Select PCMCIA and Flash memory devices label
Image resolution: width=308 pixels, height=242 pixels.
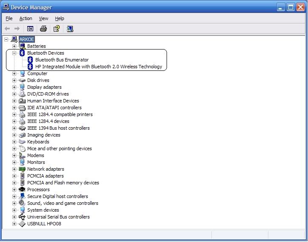(63, 183)
